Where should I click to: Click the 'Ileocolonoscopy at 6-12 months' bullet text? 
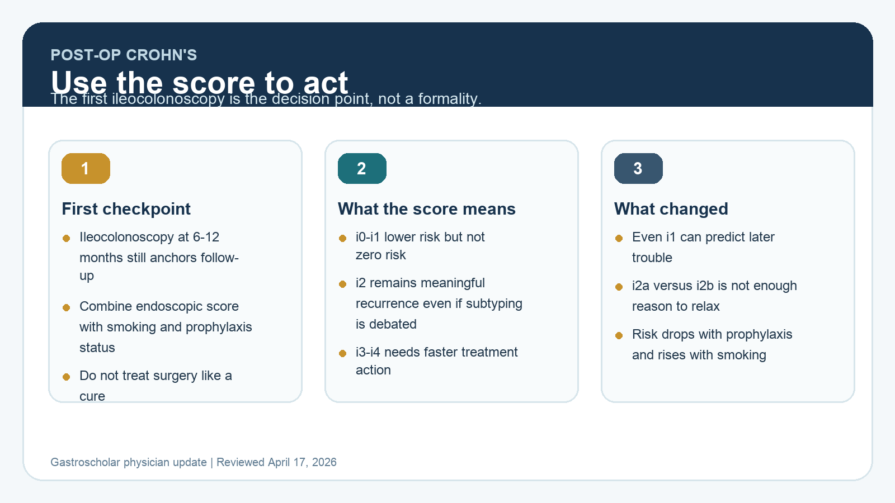pos(159,257)
